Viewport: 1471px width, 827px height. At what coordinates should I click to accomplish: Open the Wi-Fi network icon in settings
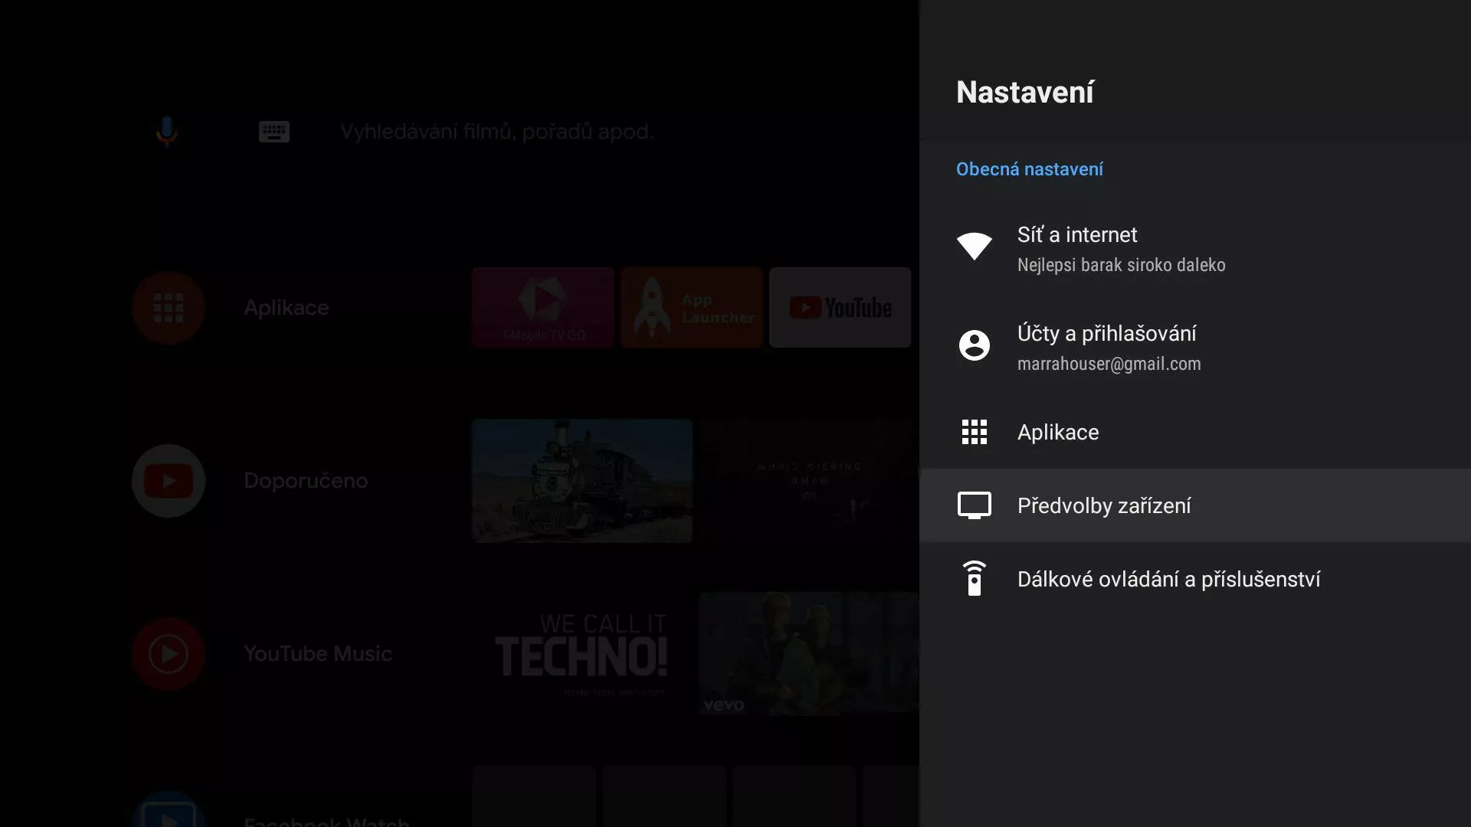[x=974, y=246]
